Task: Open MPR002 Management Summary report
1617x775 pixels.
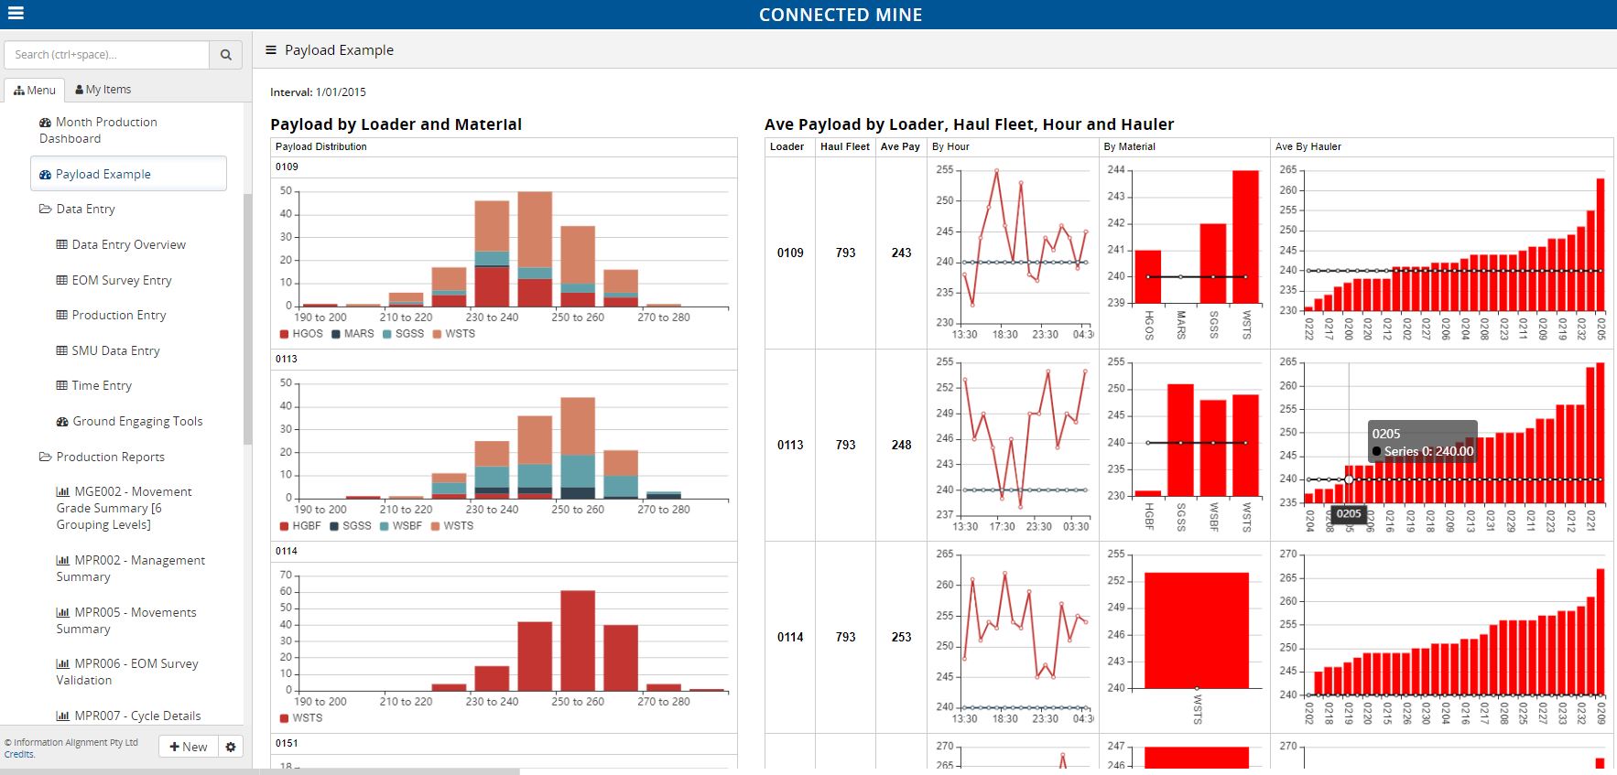Action: pos(130,568)
